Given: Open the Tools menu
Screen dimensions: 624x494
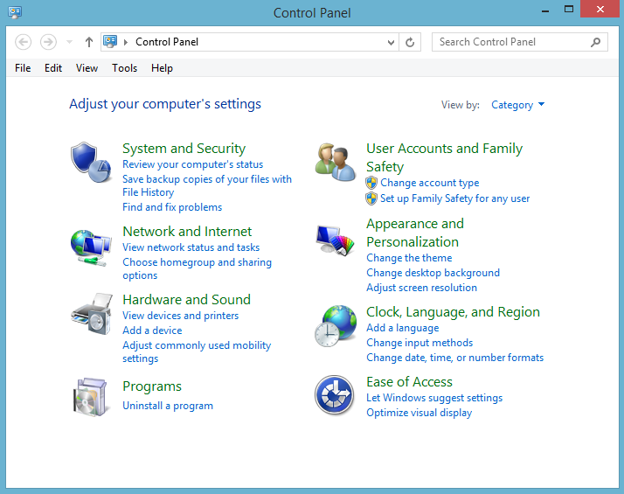Looking at the screenshot, I should [x=124, y=68].
